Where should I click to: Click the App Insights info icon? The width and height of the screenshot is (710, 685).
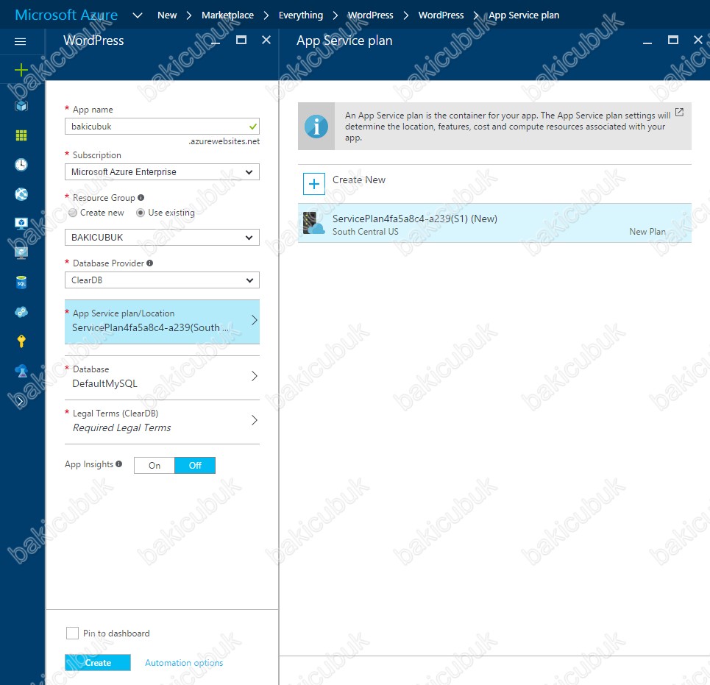click(118, 464)
